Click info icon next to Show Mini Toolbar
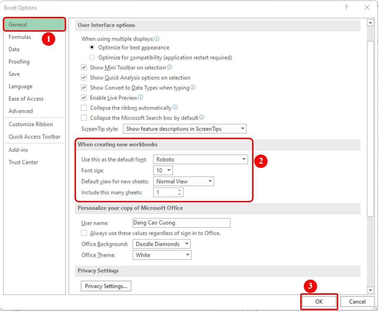The height and width of the screenshot is (313, 379). click(x=169, y=67)
